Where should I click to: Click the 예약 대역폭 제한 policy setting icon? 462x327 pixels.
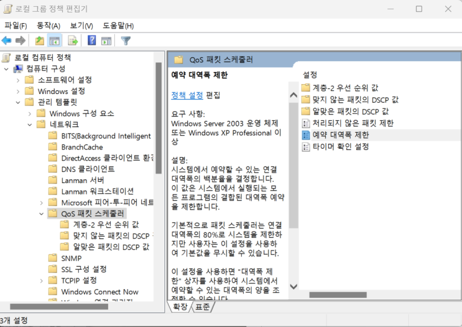[306, 135]
